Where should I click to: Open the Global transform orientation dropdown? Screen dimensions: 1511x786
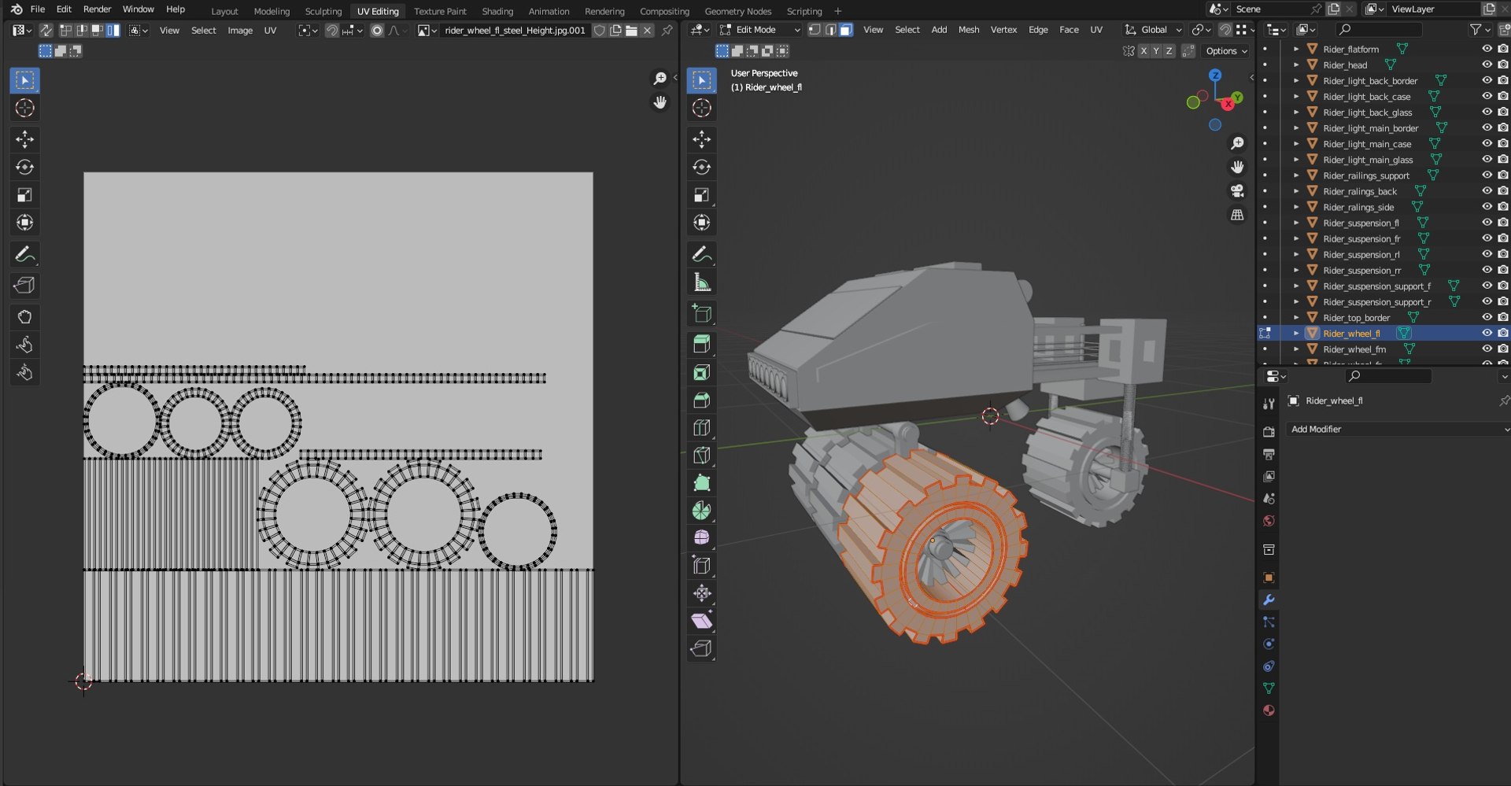click(1153, 30)
